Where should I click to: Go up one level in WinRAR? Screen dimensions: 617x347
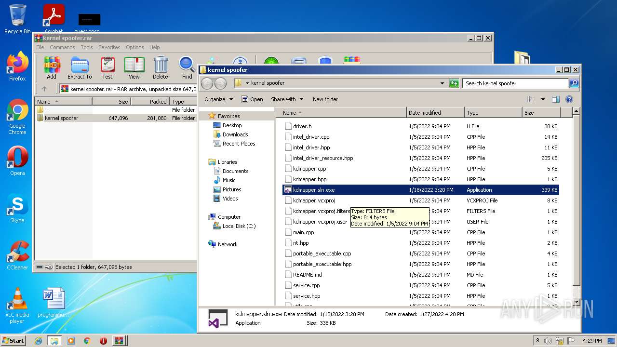(x=44, y=89)
